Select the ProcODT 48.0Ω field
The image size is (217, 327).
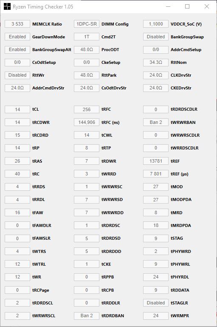87,50
